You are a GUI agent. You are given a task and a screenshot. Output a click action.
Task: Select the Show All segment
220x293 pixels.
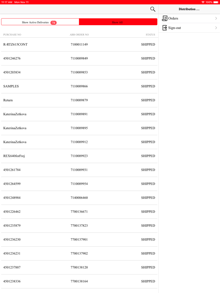click(x=118, y=22)
